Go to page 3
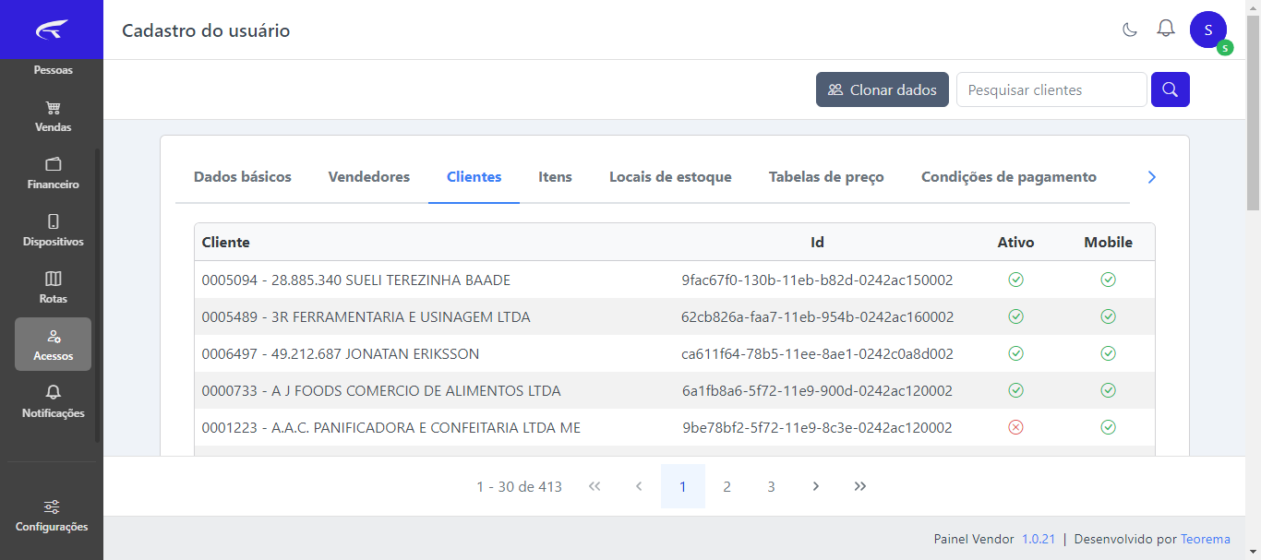This screenshot has width=1261, height=560. point(772,486)
